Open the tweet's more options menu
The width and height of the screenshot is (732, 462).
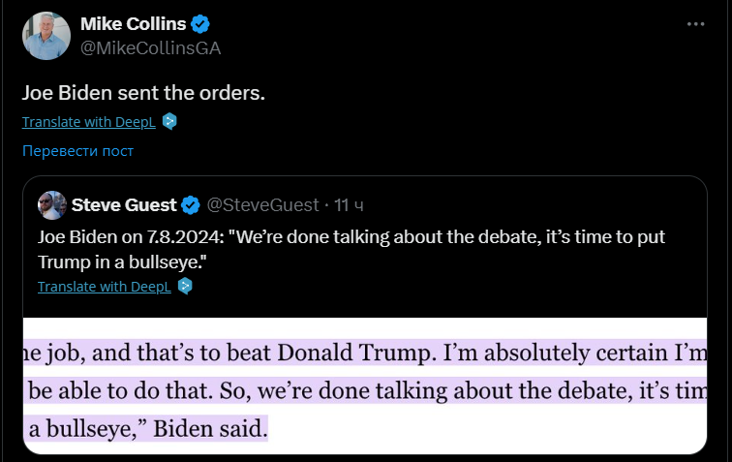(694, 24)
